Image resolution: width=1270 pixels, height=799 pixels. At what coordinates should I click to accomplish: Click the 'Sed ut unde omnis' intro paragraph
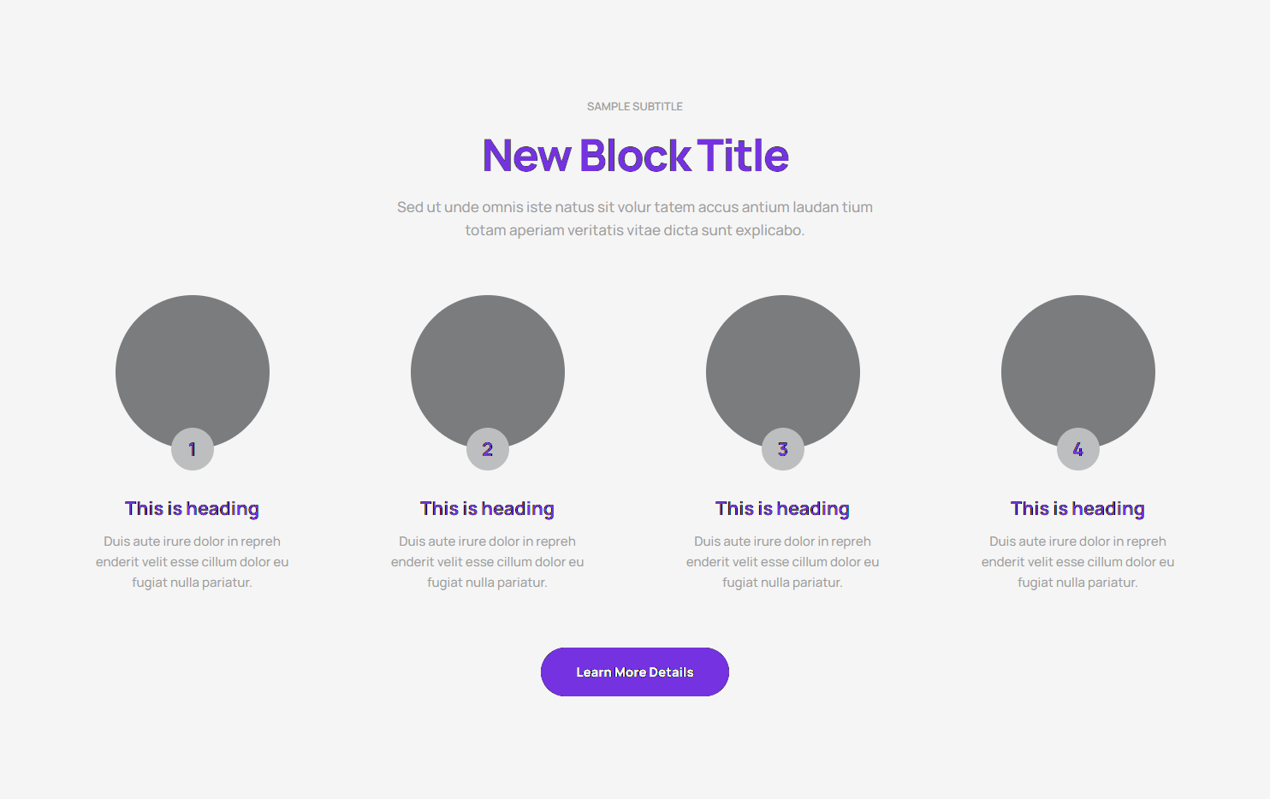click(635, 218)
